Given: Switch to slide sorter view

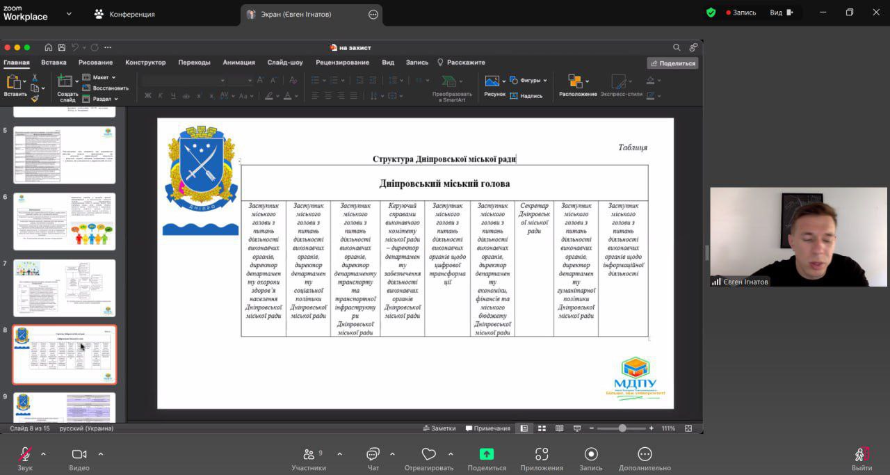Looking at the screenshot, I should pyautogui.click(x=542, y=428).
